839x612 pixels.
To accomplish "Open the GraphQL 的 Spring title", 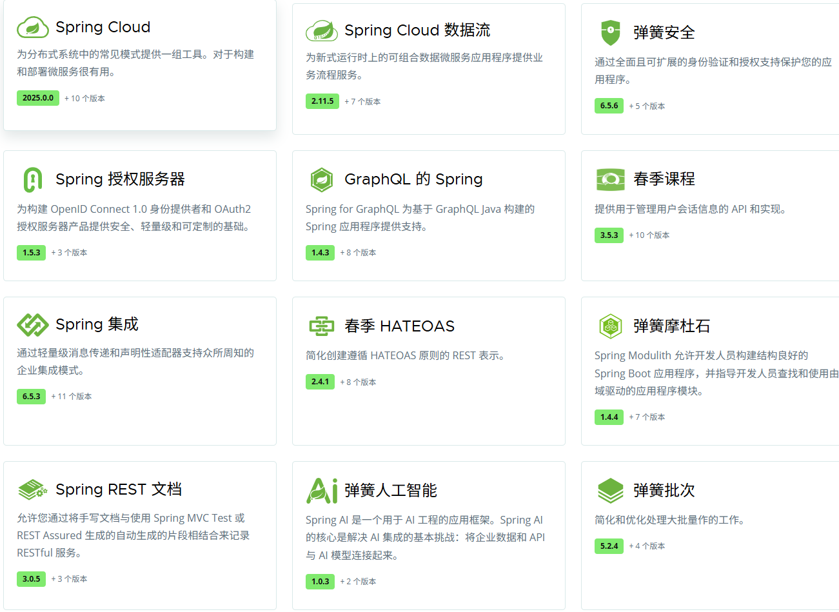I will click(x=413, y=179).
